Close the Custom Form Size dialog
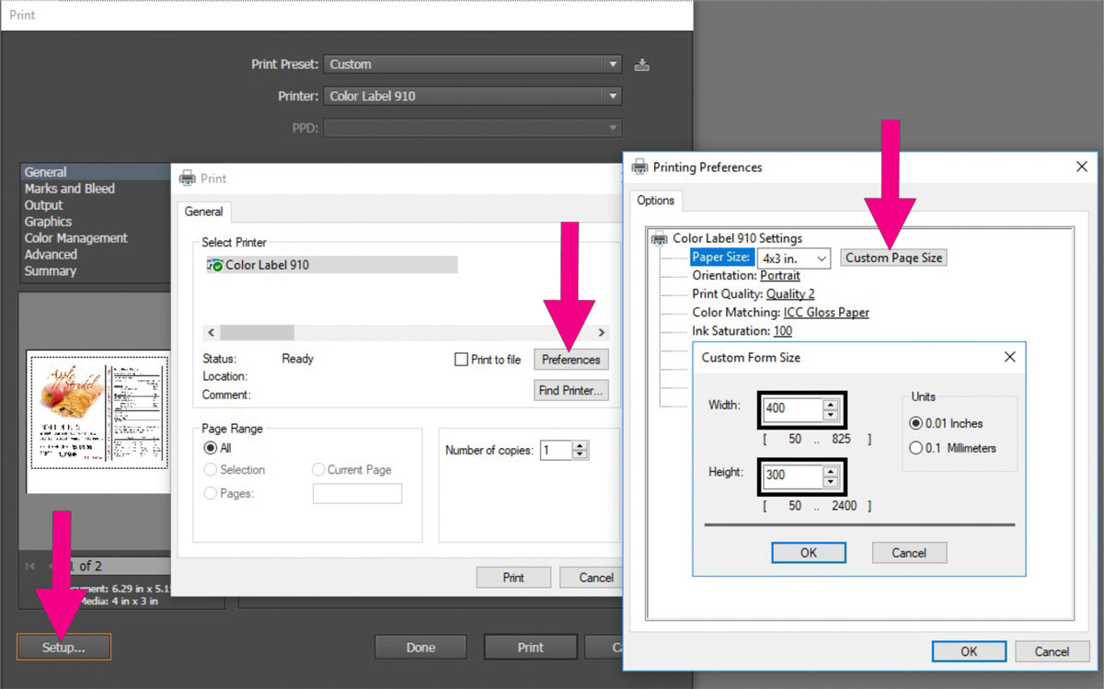The height and width of the screenshot is (689, 1104). [1009, 357]
